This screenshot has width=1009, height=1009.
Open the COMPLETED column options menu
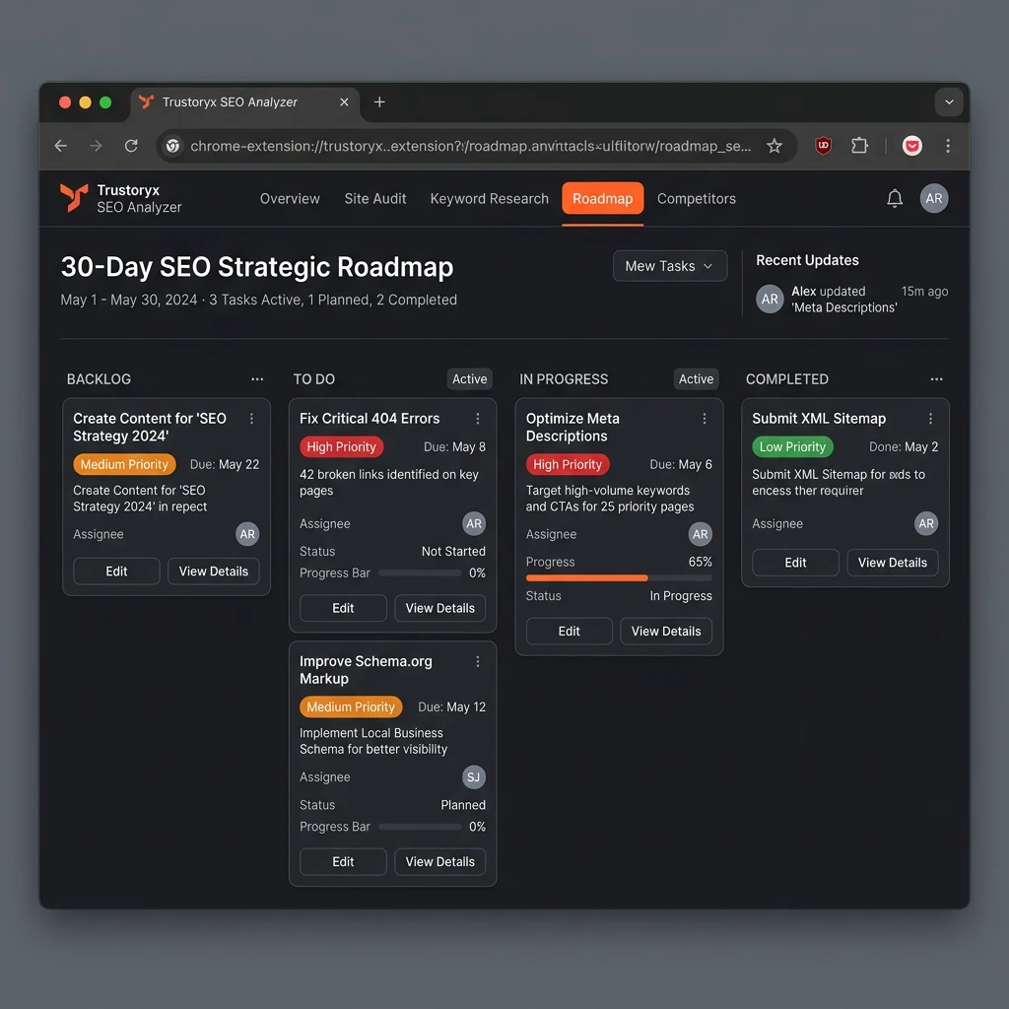[936, 379]
